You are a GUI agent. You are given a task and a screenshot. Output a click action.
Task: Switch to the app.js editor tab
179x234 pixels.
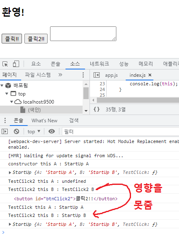(111, 75)
